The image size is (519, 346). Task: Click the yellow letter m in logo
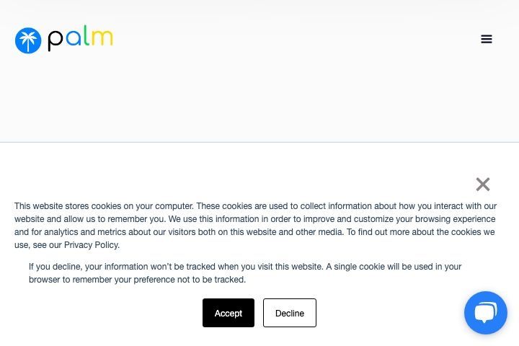[102, 37]
